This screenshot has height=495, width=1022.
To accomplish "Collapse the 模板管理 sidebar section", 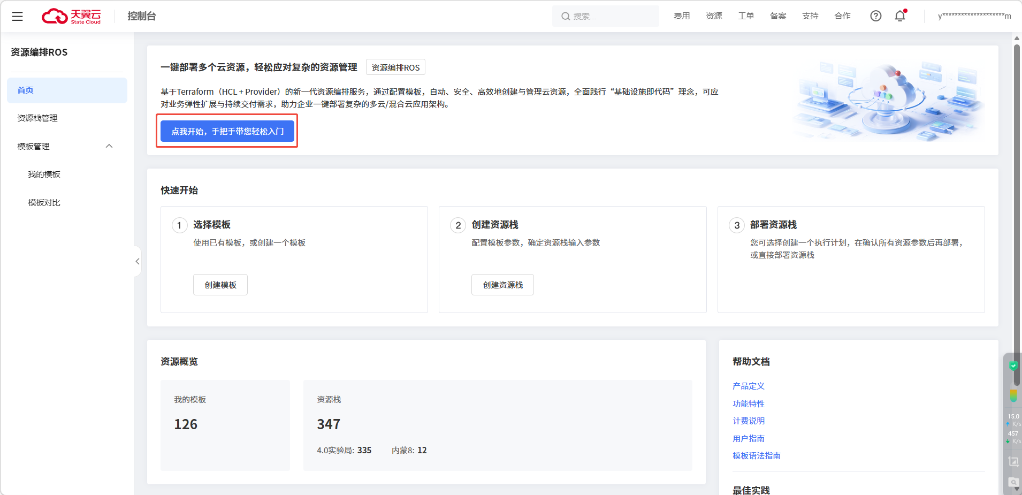I will (109, 146).
